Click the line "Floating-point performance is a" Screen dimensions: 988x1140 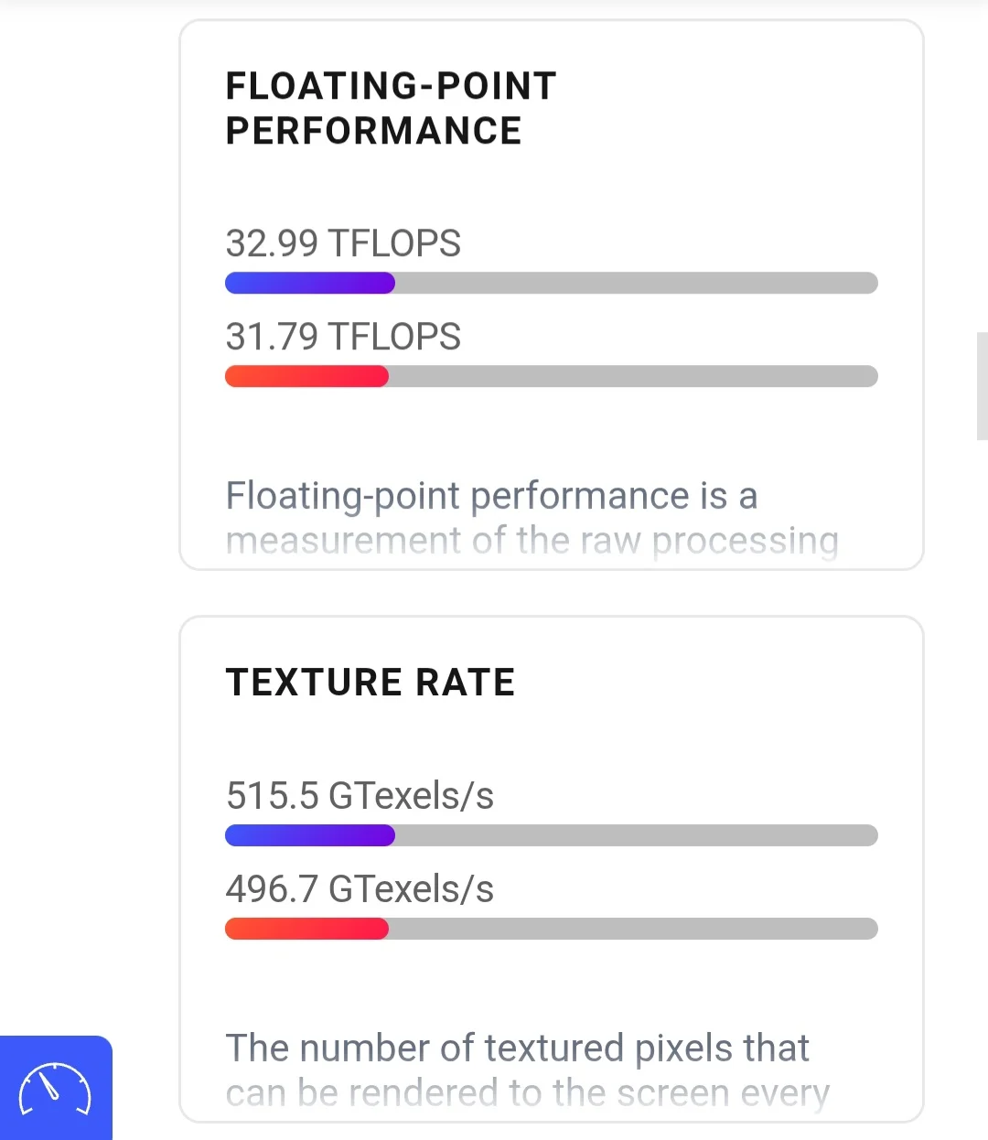491,496
